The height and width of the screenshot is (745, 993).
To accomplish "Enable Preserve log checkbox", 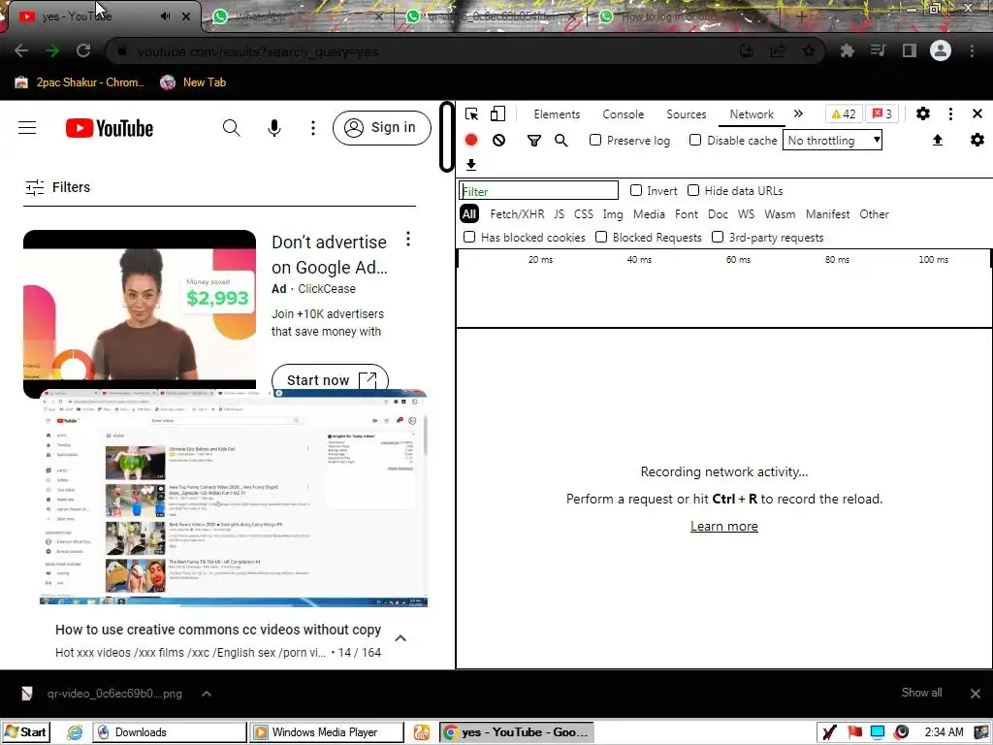I will pyautogui.click(x=595, y=140).
